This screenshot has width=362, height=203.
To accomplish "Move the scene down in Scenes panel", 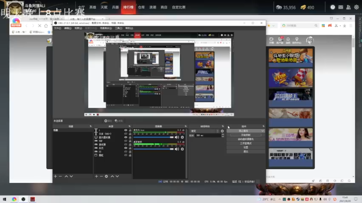I will click(71, 176).
